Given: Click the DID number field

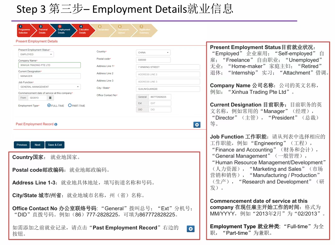Looking at the screenshot, I should click(160, 110).
